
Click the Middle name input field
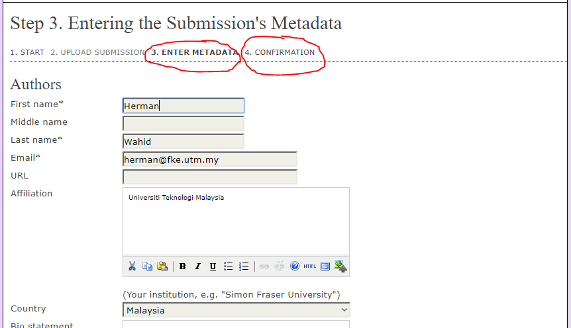click(183, 123)
